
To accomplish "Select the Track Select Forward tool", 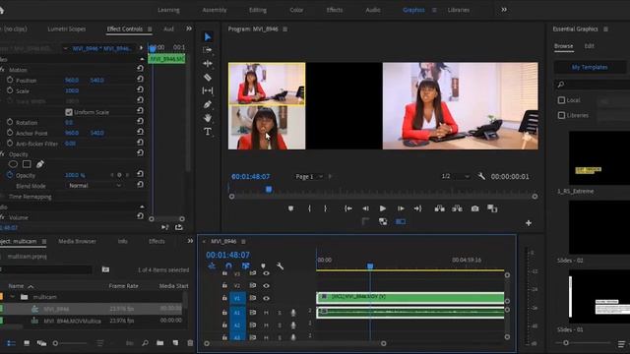I will [x=208, y=50].
